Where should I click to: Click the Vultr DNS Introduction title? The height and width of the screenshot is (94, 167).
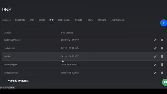click(x=18, y=81)
